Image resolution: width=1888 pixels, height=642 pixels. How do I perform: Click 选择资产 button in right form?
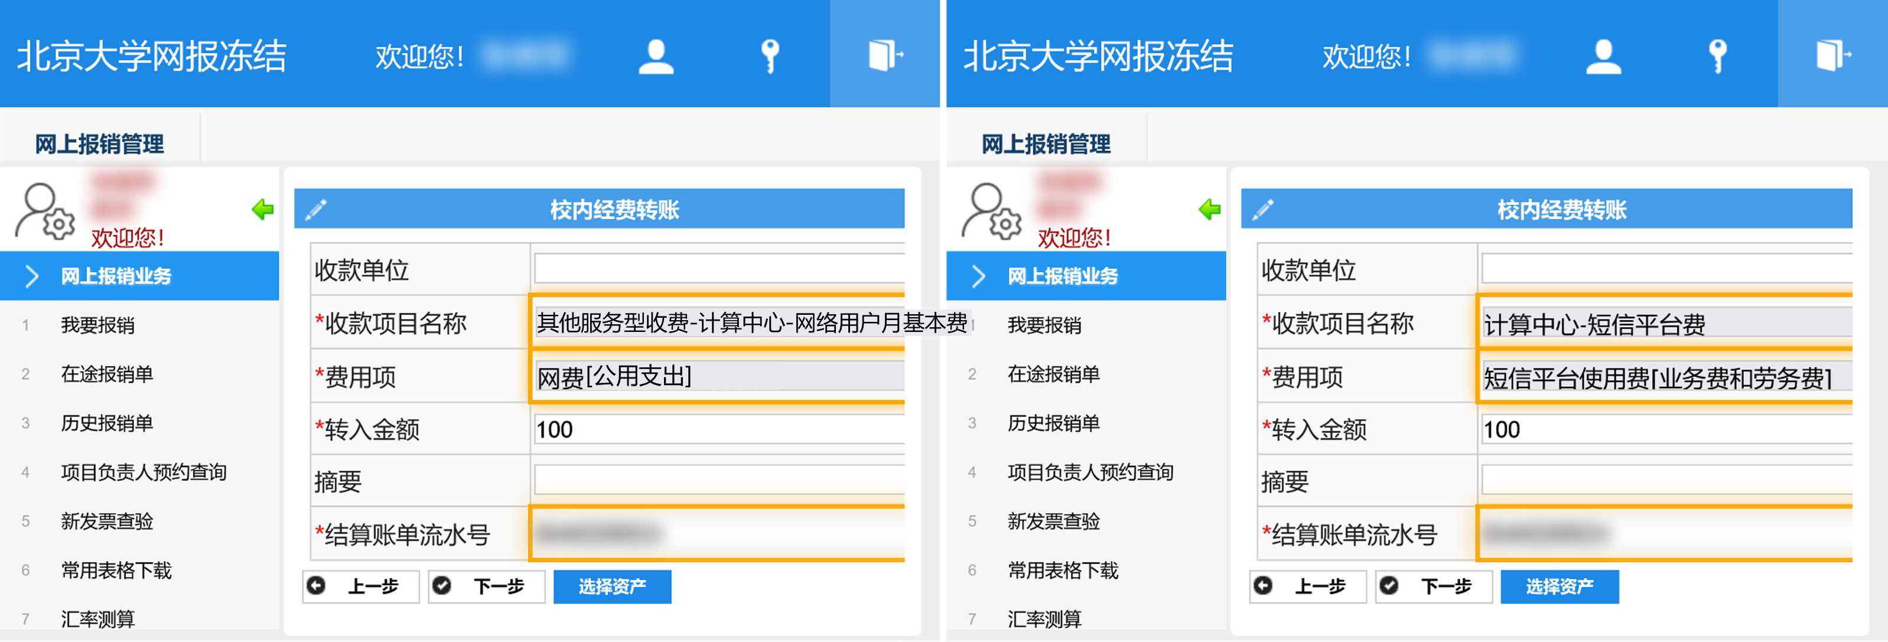point(1559,586)
